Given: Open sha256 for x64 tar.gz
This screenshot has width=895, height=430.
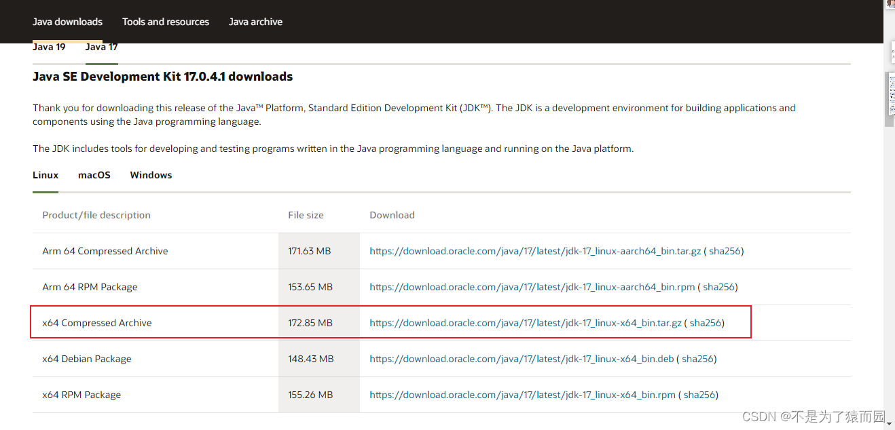Looking at the screenshot, I should pos(706,323).
